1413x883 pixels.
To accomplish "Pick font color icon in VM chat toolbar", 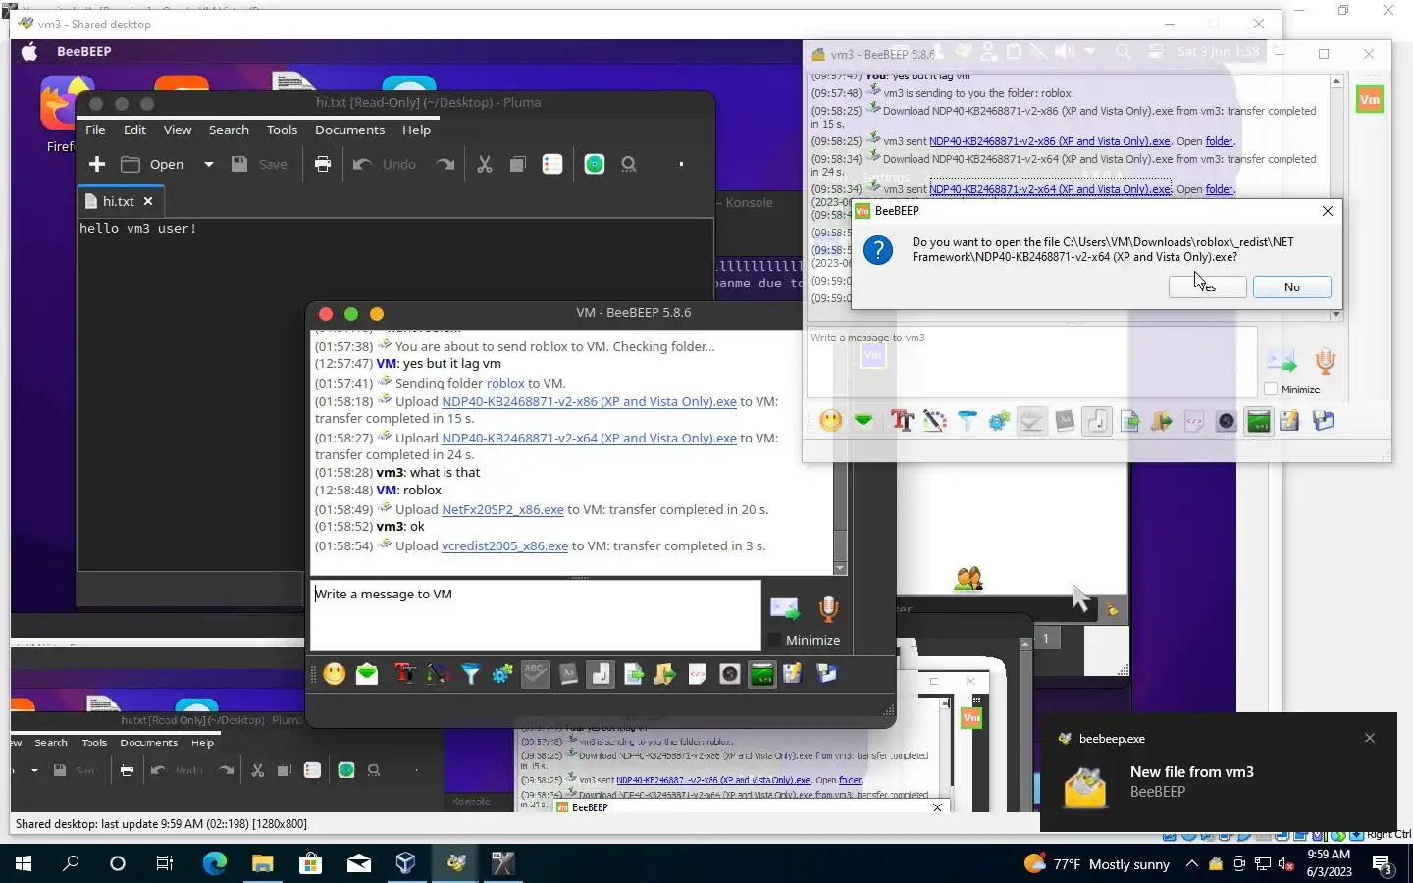I will (438, 674).
